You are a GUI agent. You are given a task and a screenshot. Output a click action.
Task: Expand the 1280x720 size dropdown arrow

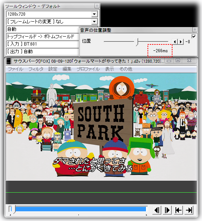[94, 14]
